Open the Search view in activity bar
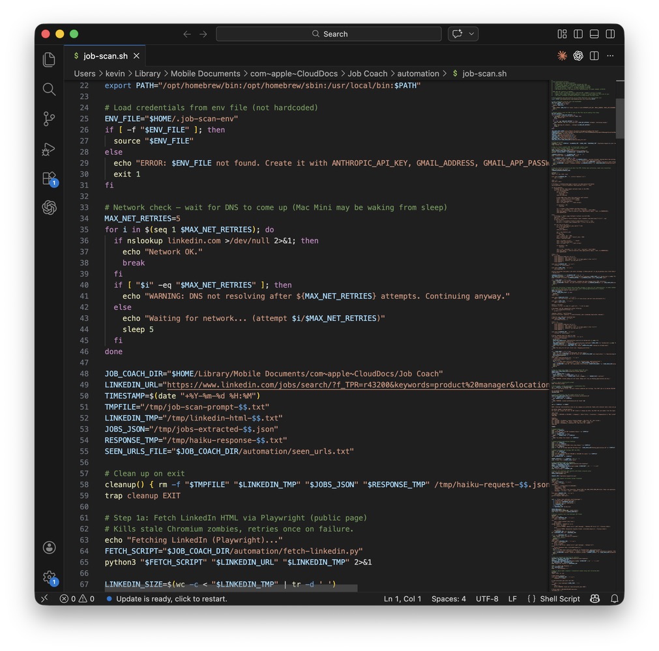659x651 pixels. 49,89
